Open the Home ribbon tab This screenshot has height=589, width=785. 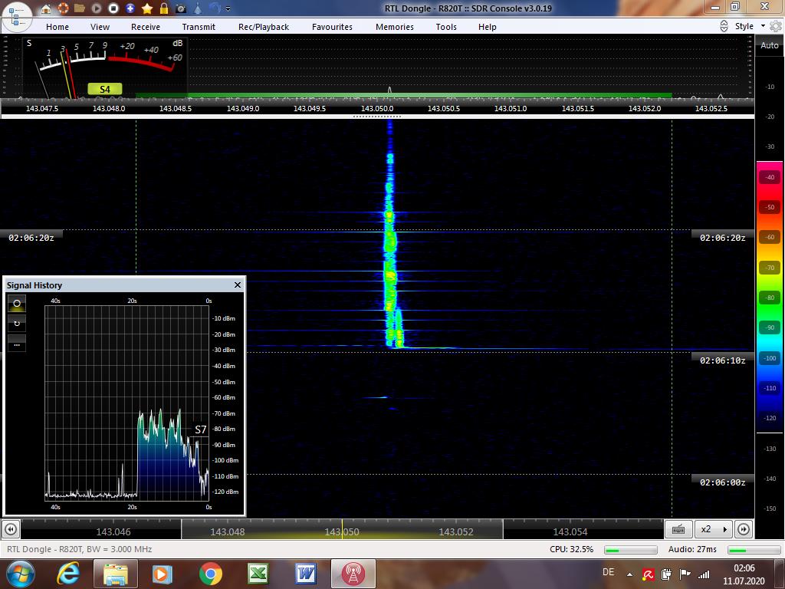click(57, 27)
